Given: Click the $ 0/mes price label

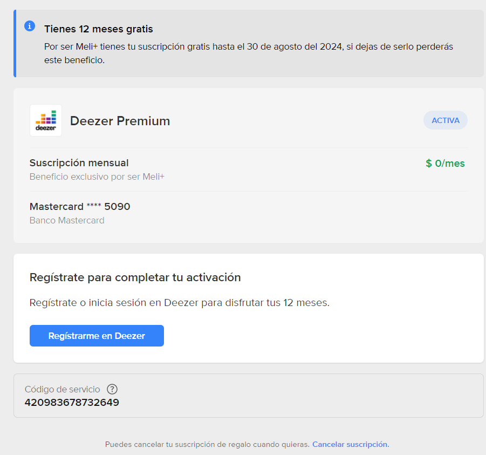Looking at the screenshot, I should coord(445,163).
